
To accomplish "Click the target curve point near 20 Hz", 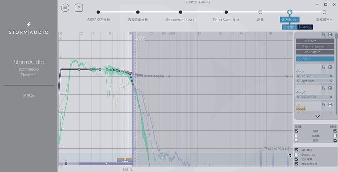I will pyautogui.click(x=79, y=69).
